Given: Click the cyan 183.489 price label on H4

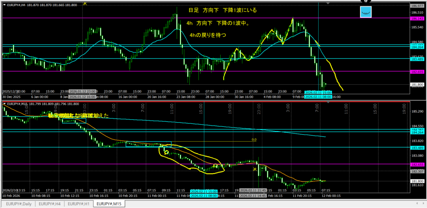Looking at the screenshot, I should coord(417,59).
